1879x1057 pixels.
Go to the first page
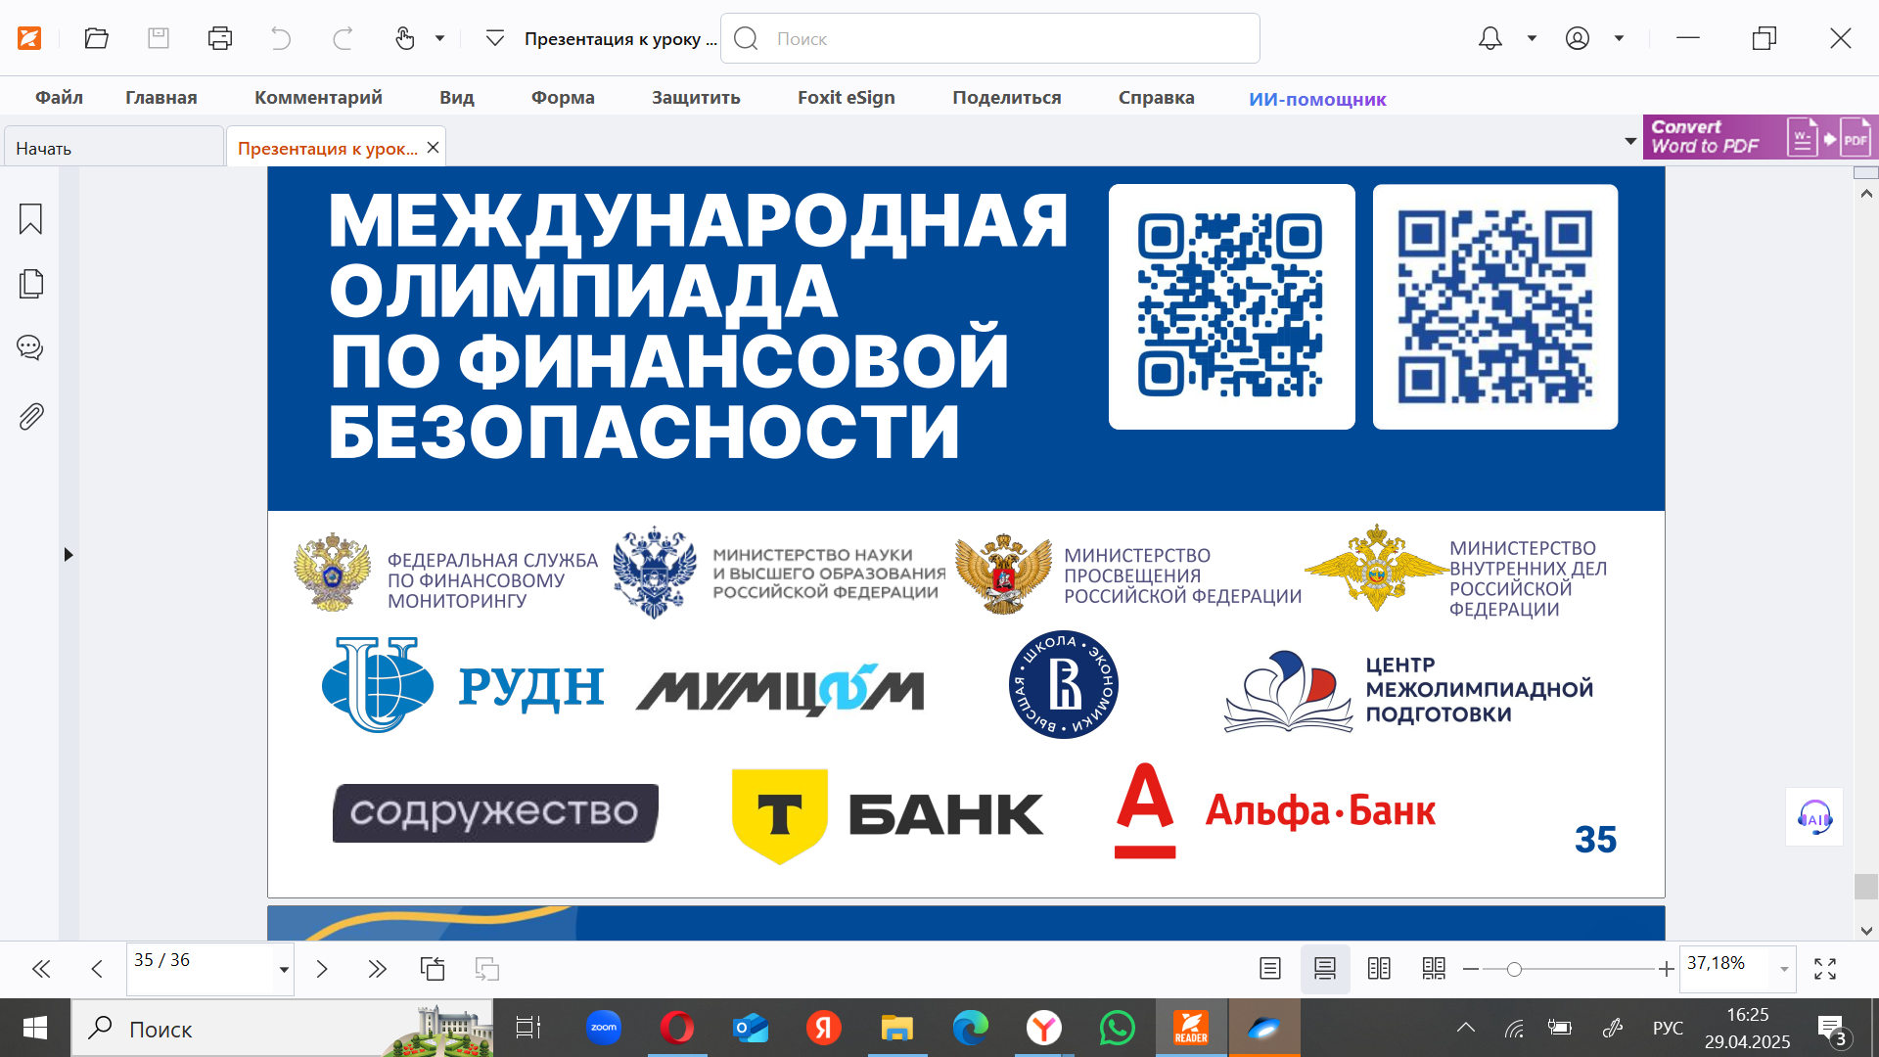click(41, 969)
